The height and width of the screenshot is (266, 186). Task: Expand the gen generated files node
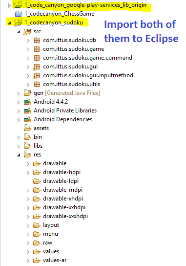tap(19, 93)
